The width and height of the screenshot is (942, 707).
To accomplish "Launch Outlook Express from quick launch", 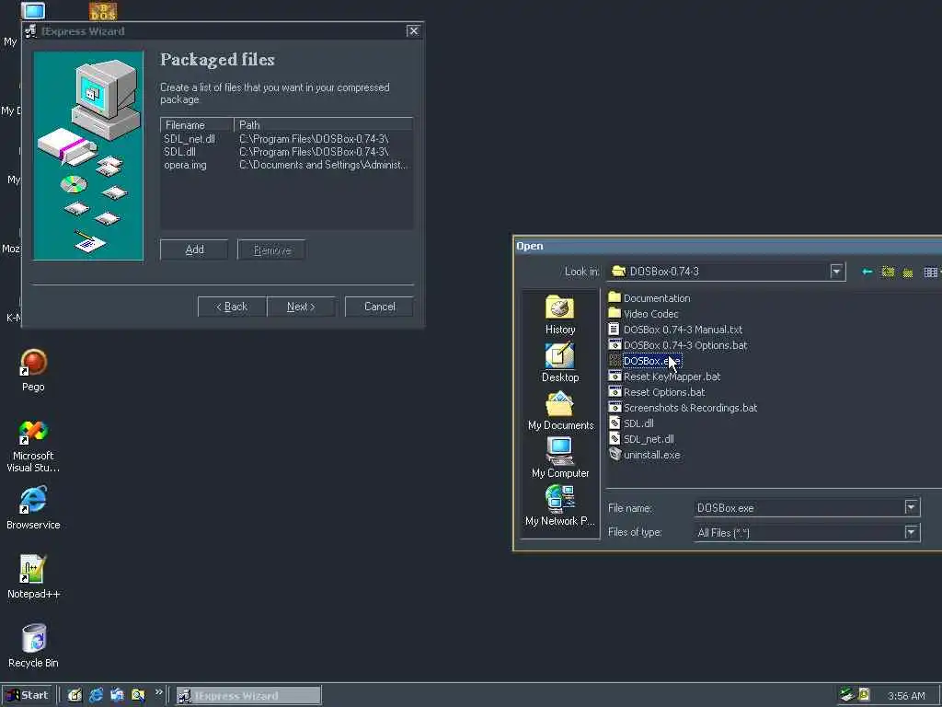I will (x=117, y=696).
